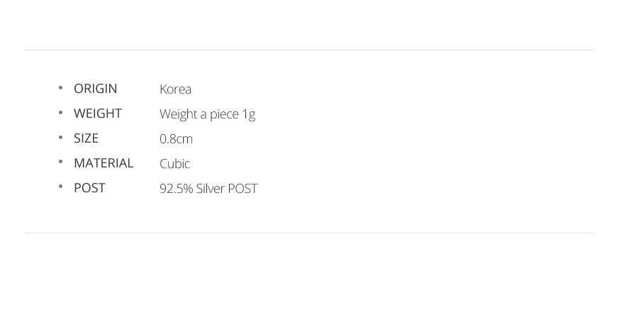
Task: Click the Korea origin value
Action: [175, 89]
